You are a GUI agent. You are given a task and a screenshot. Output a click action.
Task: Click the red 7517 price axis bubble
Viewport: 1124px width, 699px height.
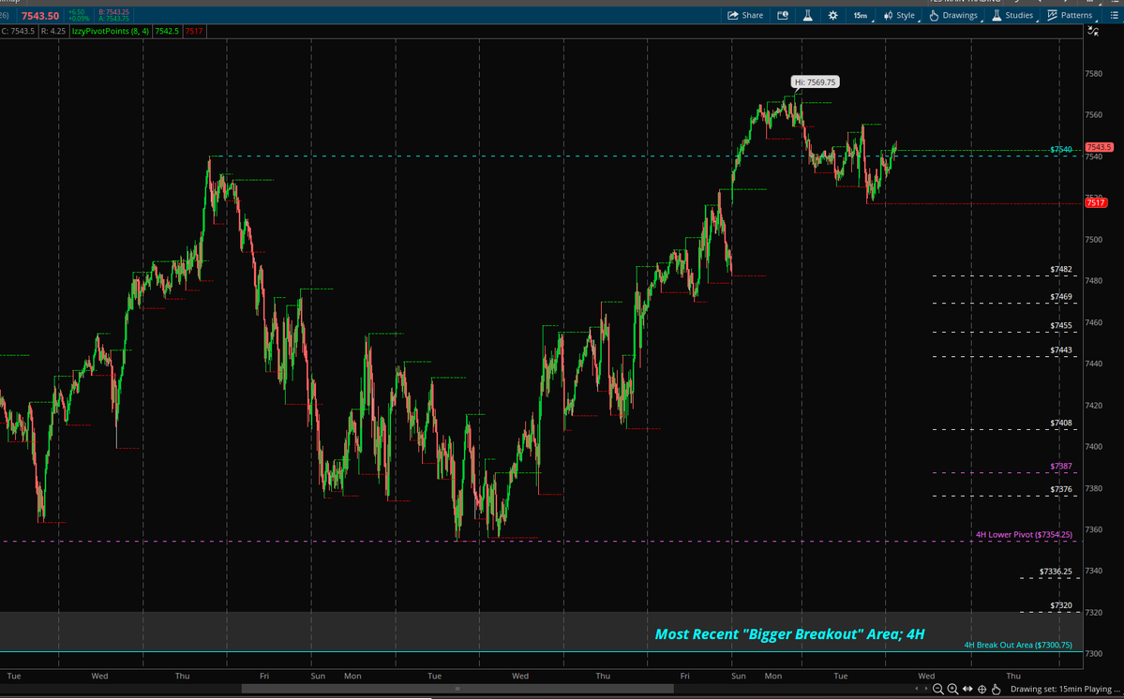[1095, 202]
